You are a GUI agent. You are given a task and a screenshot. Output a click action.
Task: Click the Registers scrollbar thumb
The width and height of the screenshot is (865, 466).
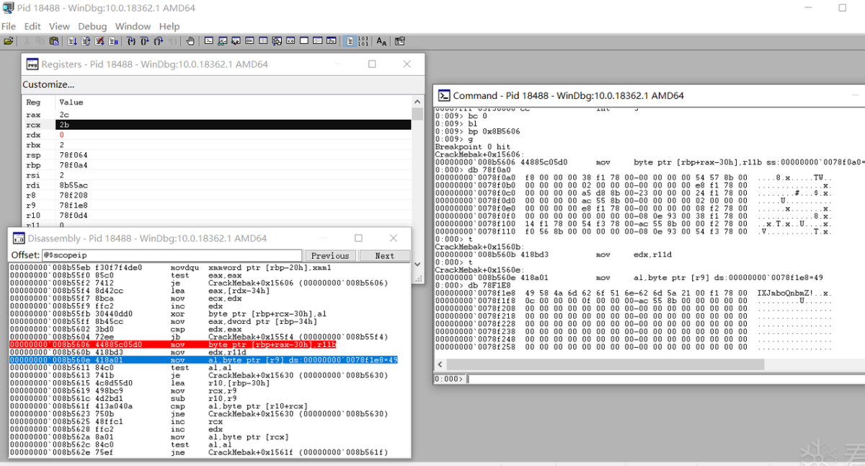[x=417, y=114]
